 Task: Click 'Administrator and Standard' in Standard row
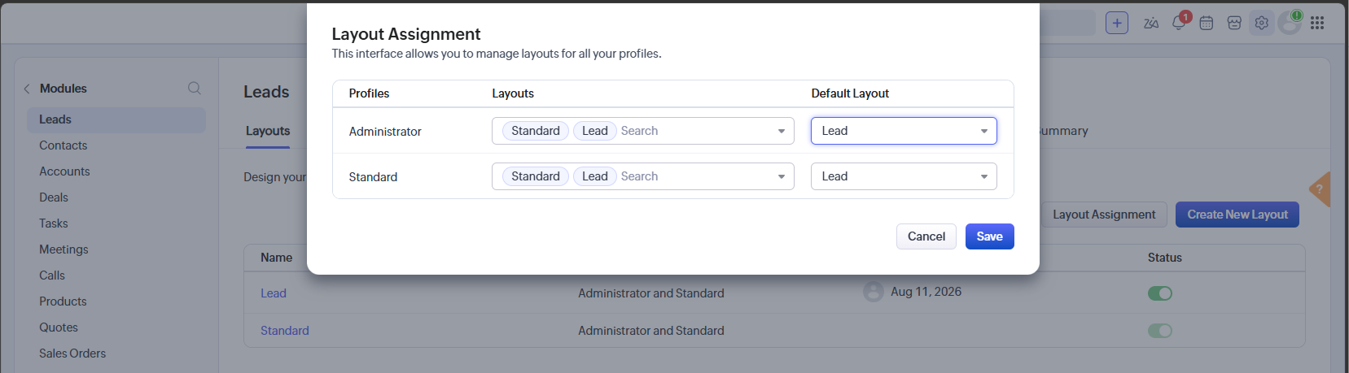coord(651,331)
